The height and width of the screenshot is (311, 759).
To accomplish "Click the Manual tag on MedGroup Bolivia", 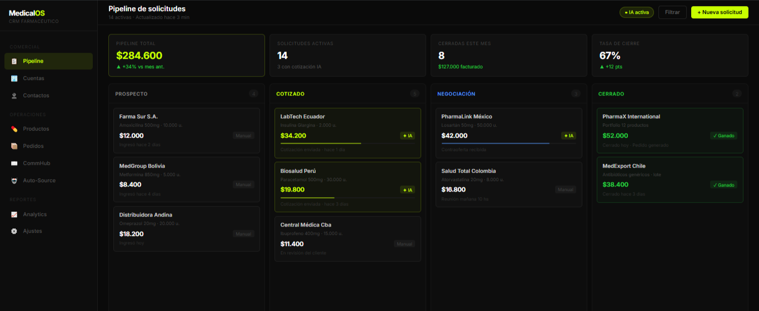I will [243, 184].
